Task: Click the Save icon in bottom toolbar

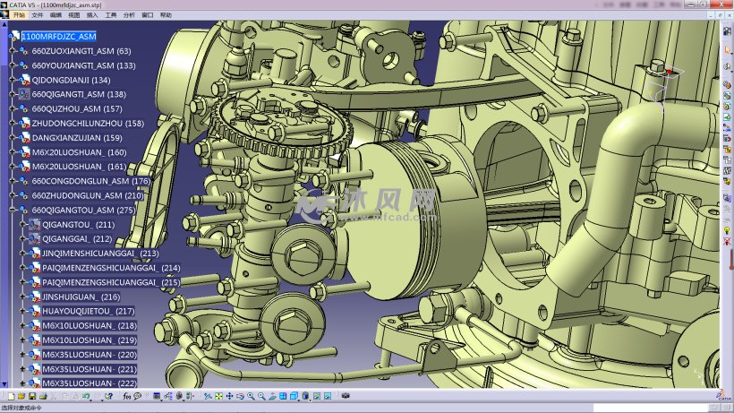Action: point(32,396)
